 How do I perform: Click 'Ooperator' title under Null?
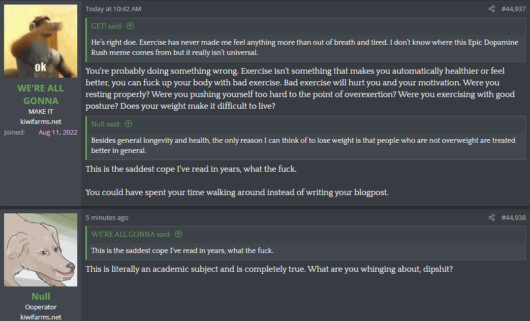[x=41, y=307]
